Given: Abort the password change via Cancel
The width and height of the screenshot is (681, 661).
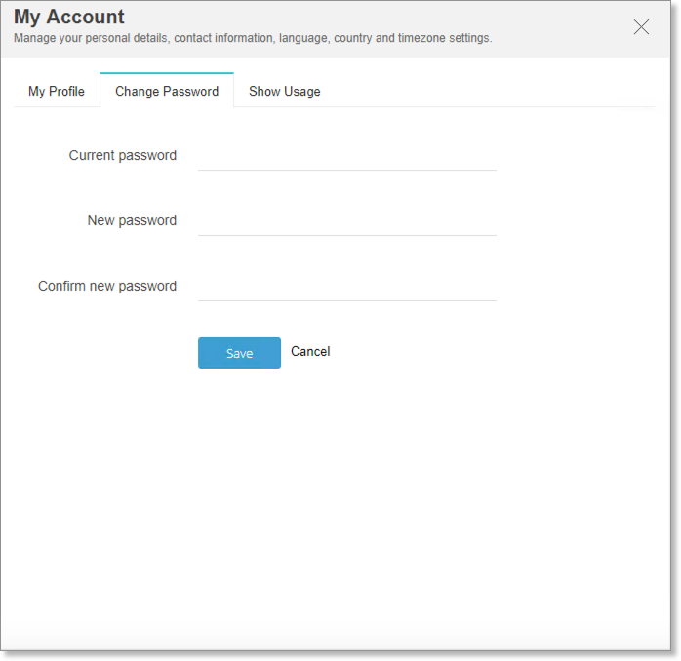Looking at the screenshot, I should pos(310,352).
